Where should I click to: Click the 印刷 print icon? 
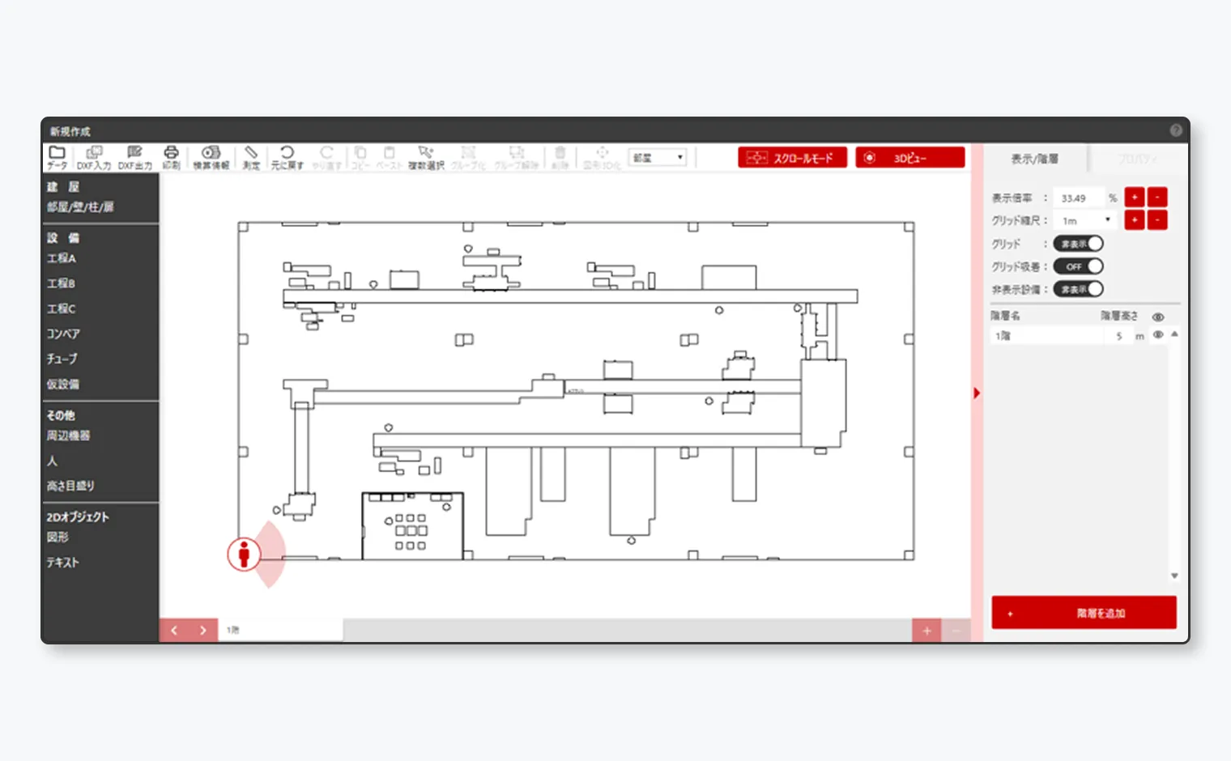[171, 157]
